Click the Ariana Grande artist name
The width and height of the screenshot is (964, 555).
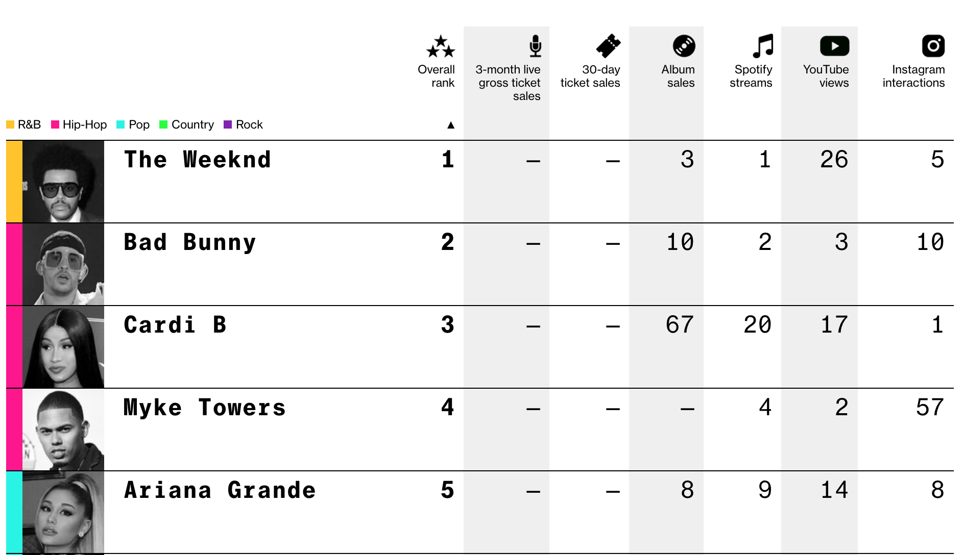click(220, 490)
